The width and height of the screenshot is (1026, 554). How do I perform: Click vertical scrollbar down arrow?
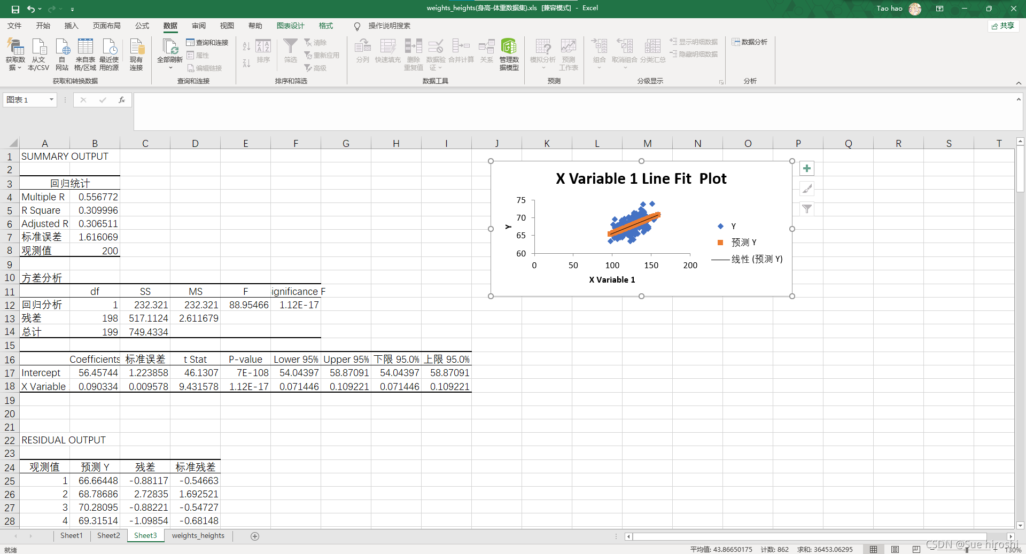click(1020, 525)
